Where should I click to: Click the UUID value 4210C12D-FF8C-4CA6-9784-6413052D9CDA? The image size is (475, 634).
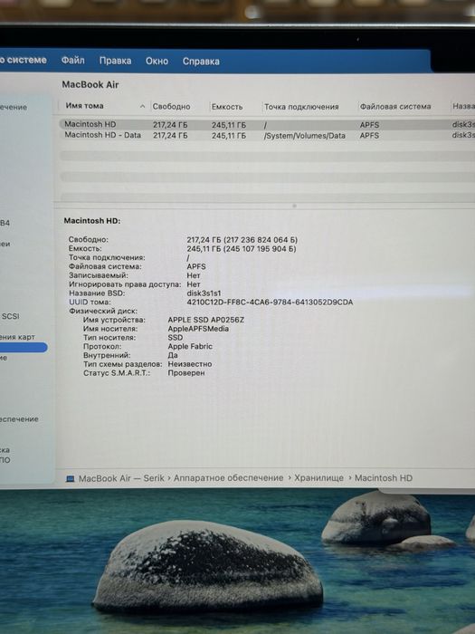(270, 302)
